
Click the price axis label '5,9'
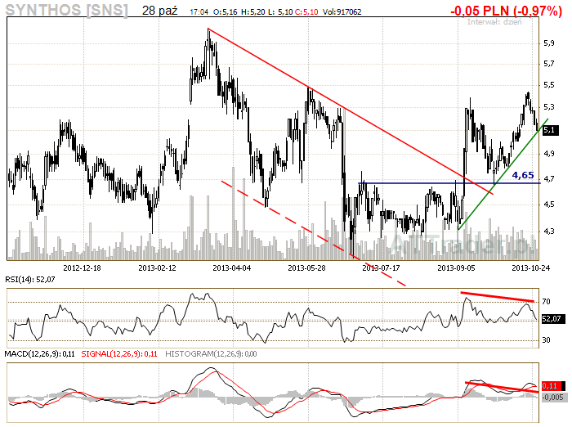click(x=548, y=43)
